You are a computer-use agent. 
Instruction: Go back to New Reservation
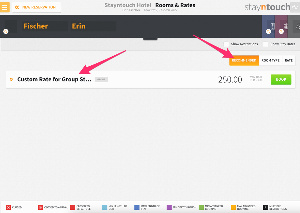(36, 7)
